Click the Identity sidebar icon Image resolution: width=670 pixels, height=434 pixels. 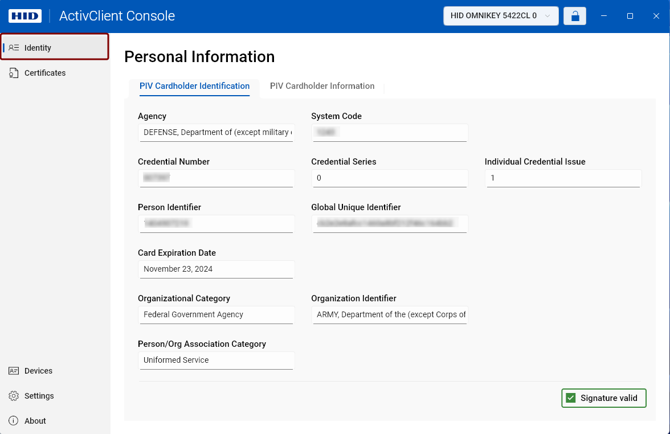click(14, 48)
